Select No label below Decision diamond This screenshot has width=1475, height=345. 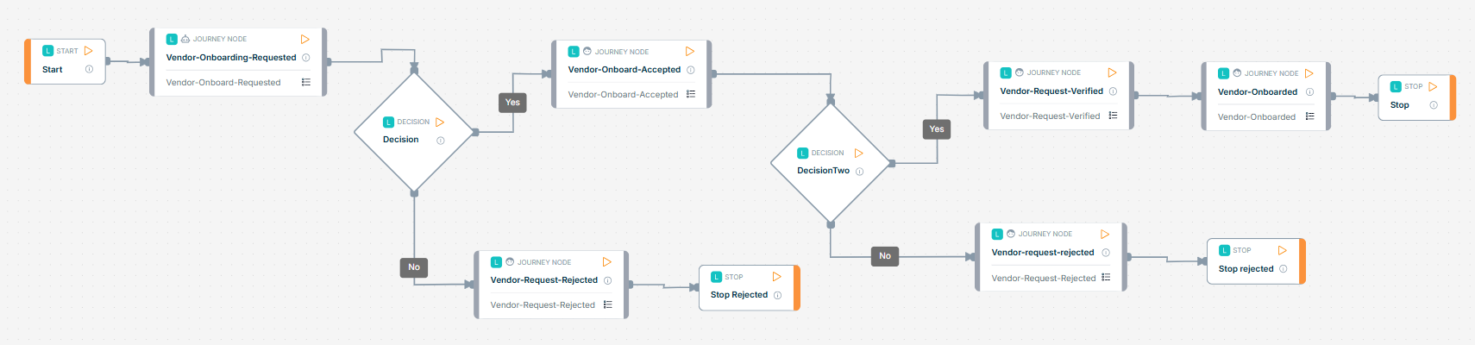point(414,267)
